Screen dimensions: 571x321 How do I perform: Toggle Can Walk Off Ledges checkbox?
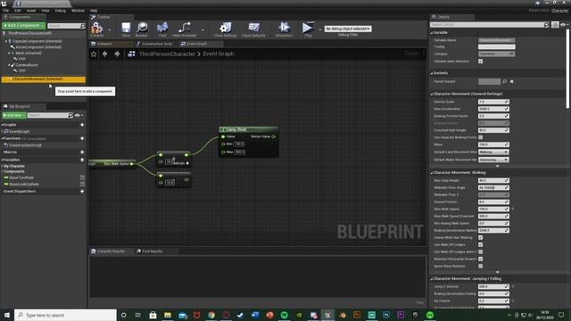(x=481, y=245)
